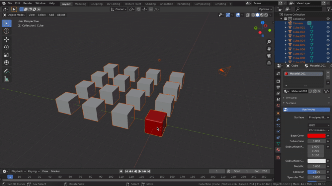Switch to the Animation workspace tab
Viewport: 332px width, 186px height.
click(x=166, y=4)
